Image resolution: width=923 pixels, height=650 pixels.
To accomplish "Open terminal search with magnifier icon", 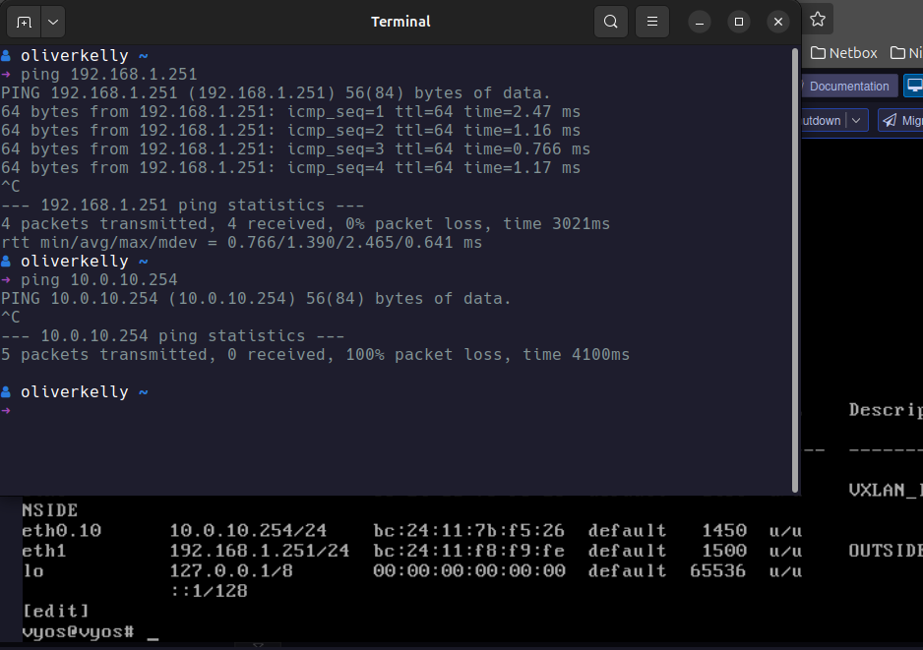I will tap(611, 22).
